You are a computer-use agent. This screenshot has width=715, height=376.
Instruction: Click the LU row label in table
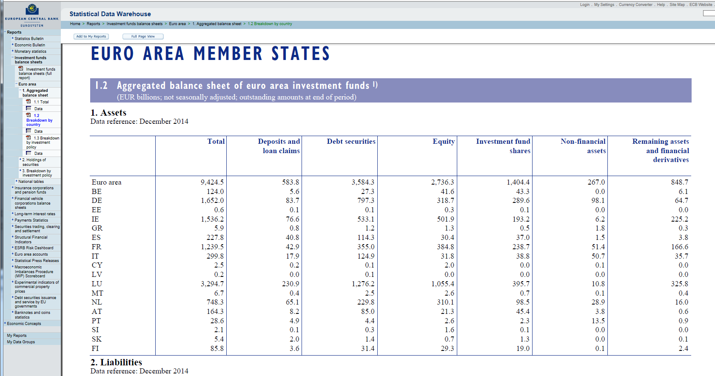click(97, 284)
